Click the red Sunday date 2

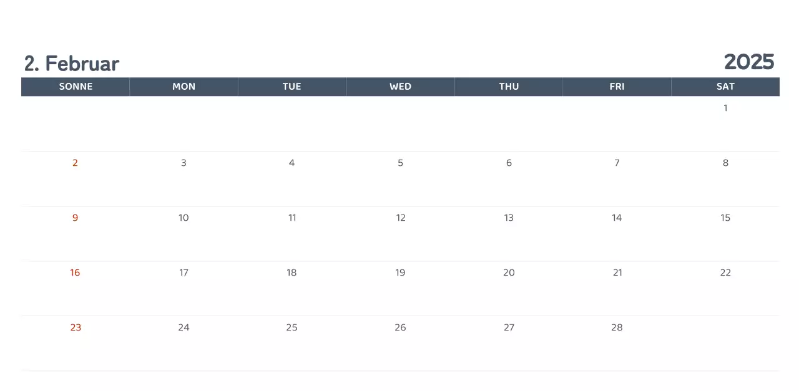tap(75, 163)
